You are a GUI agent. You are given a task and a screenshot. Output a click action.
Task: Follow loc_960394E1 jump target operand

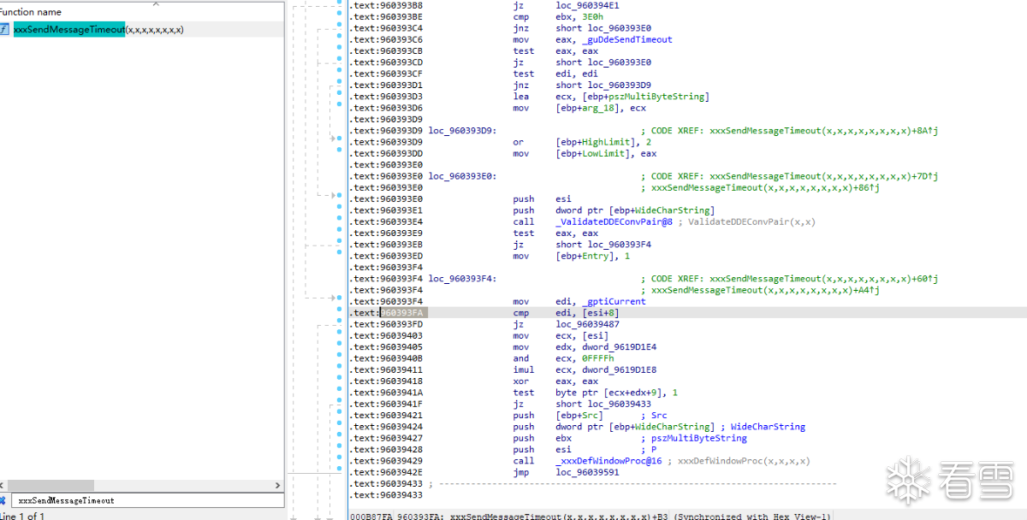click(x=587, y=5)
